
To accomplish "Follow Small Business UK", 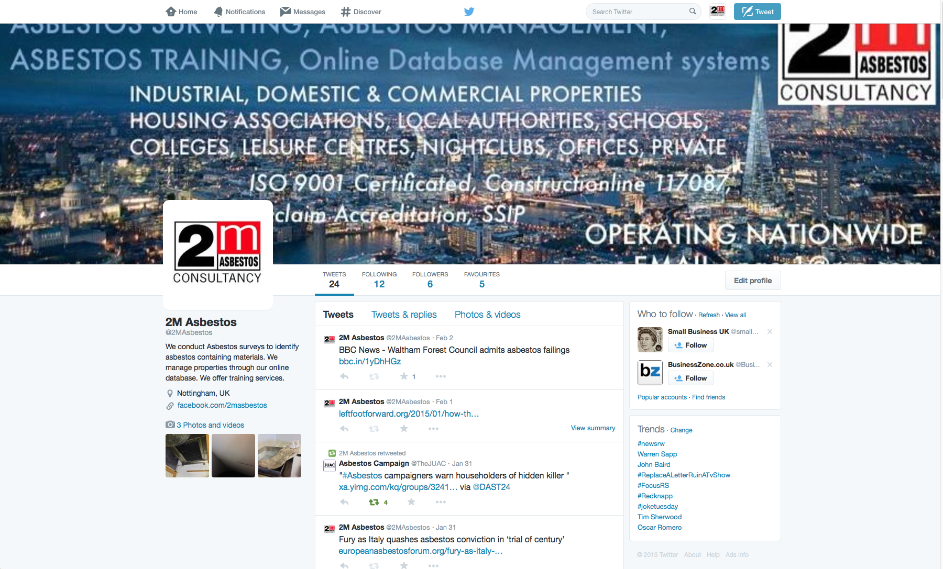I will (x=690, y=345).
